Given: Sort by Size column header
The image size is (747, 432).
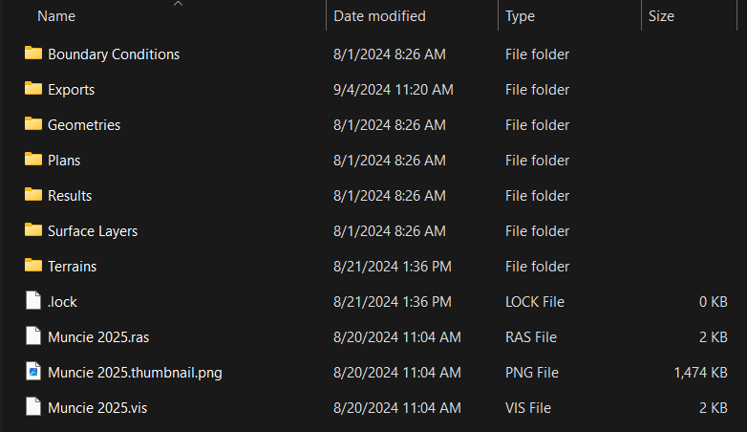Looking at the screenshot, I should (661, 16).
